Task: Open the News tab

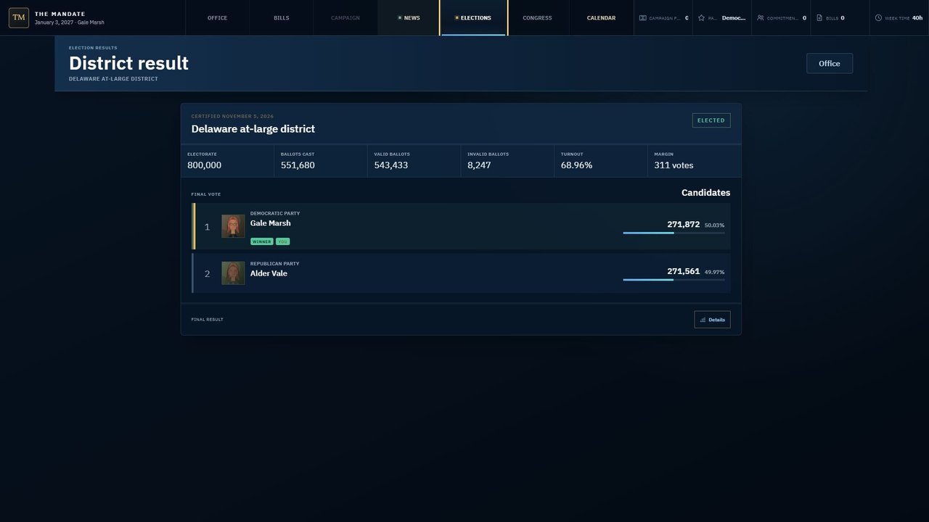Action: [409, 17]
